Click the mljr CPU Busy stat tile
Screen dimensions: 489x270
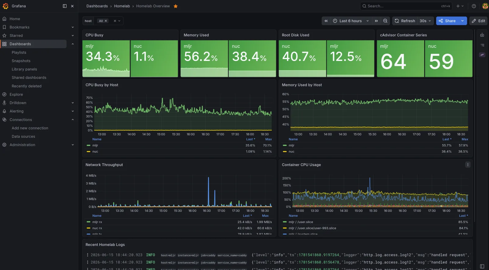point(106,59)
